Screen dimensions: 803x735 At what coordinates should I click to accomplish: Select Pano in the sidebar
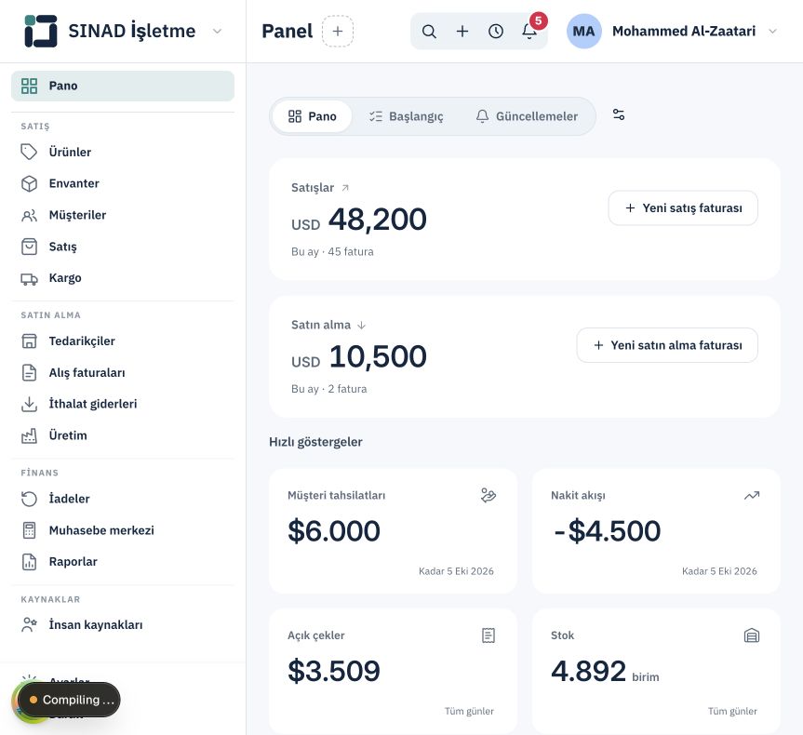123,86
